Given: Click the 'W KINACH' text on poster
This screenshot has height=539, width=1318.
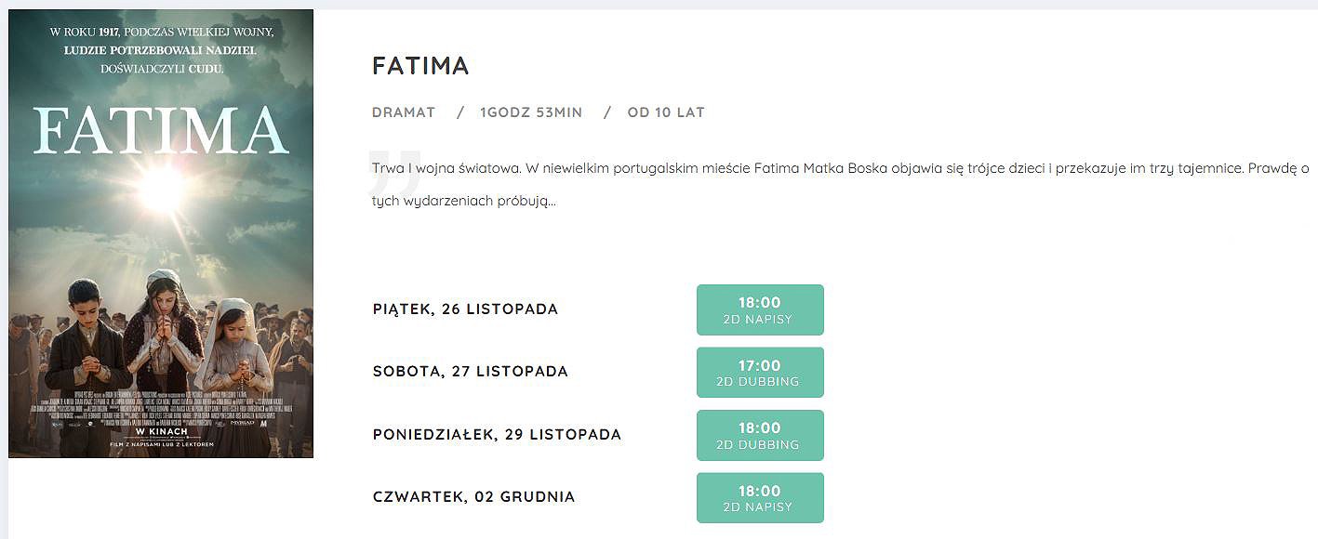Looking at the screenshot, I should click(161, 431).
